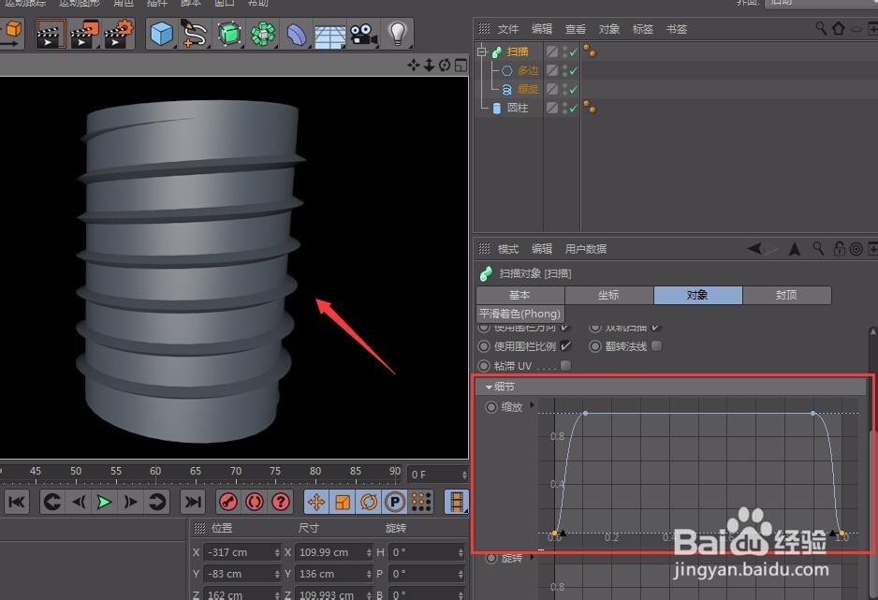Image resolution: width=878 pixels, height=600 pixels.
Task: Open the 标签 menu in object manager
Action: [x=642, y=29]
